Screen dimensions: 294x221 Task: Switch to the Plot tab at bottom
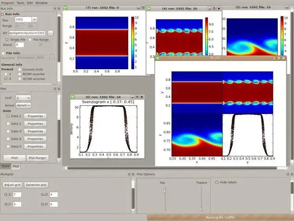16,166
